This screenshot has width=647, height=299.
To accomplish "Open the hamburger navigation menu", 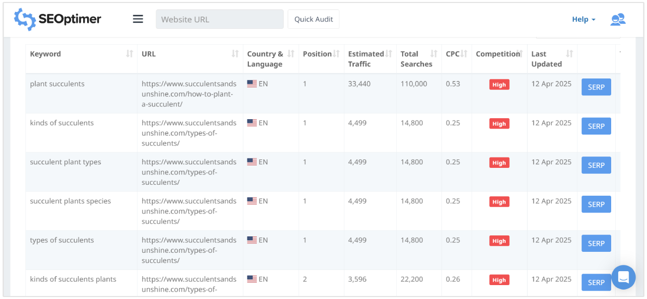I will pyautogui.click(x=138, y=19).
